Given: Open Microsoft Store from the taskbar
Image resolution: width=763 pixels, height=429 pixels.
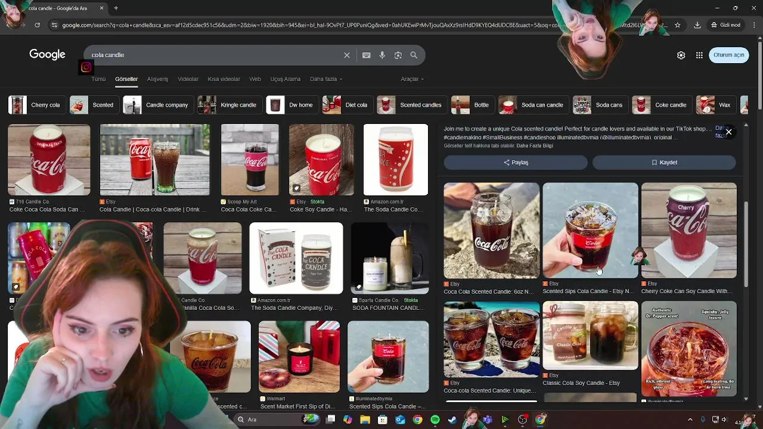Looking at the screenshot, I should click(x=383, y=419).
